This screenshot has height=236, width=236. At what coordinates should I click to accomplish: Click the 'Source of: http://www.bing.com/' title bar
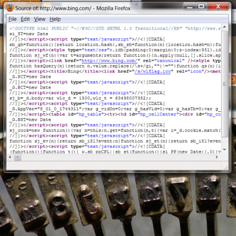tap(73, 8)
